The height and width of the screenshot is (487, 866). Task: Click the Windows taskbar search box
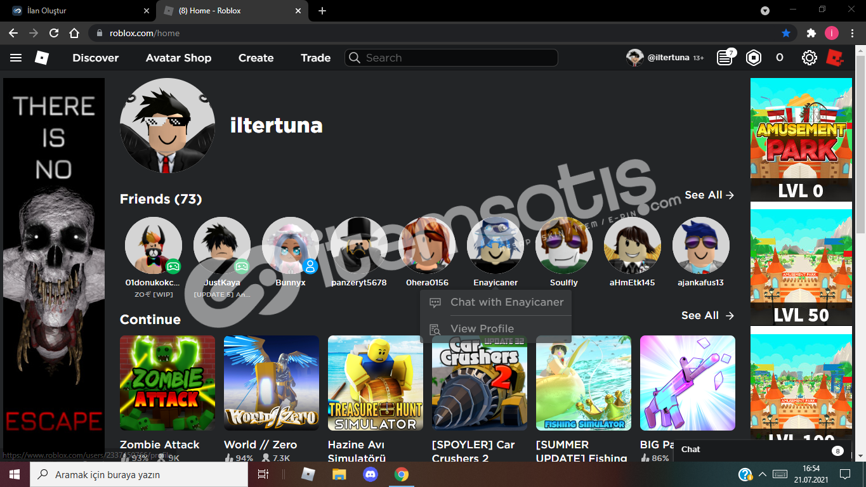(139, 474)
